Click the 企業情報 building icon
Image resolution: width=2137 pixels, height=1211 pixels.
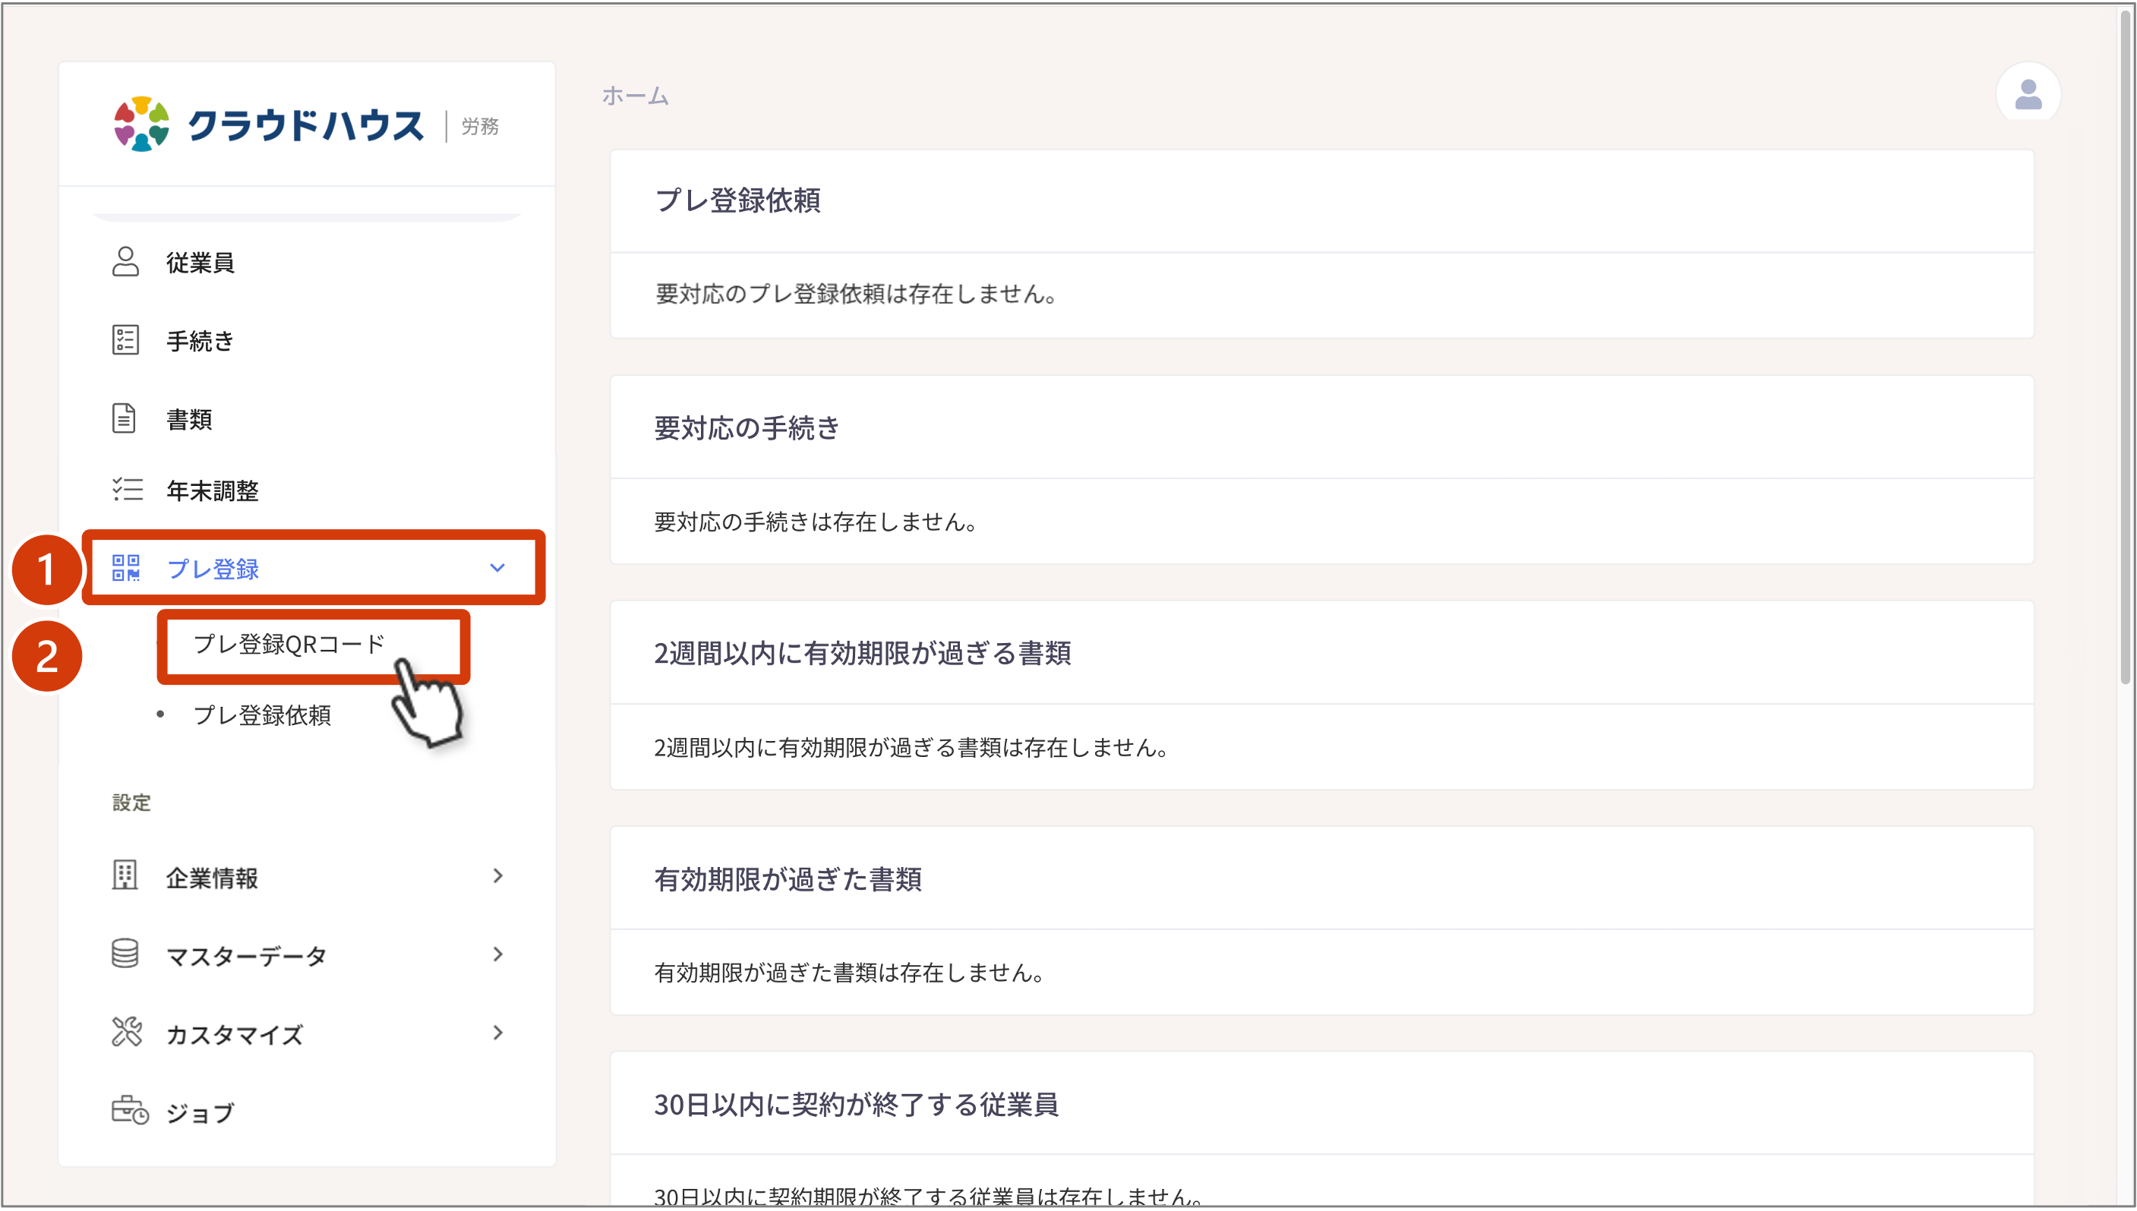click(x=125, y=876)
